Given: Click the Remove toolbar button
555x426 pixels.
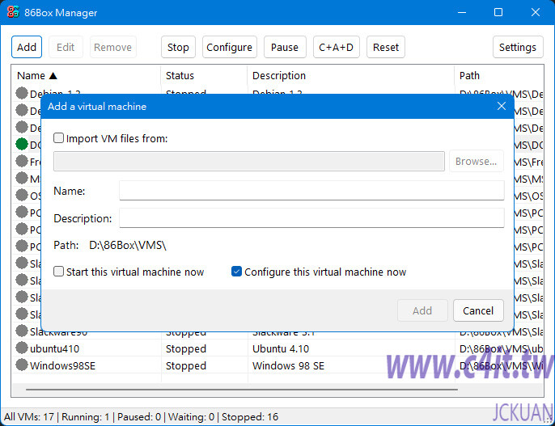Looking at the screenshot, I should (x=113, y=47).
